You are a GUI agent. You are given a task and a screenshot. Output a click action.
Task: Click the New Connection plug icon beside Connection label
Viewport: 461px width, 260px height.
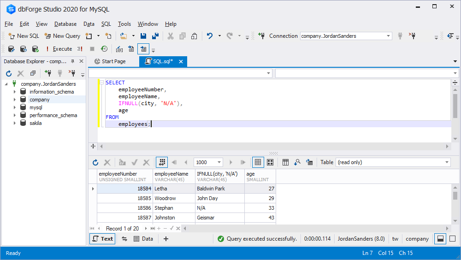click(261, 36)
